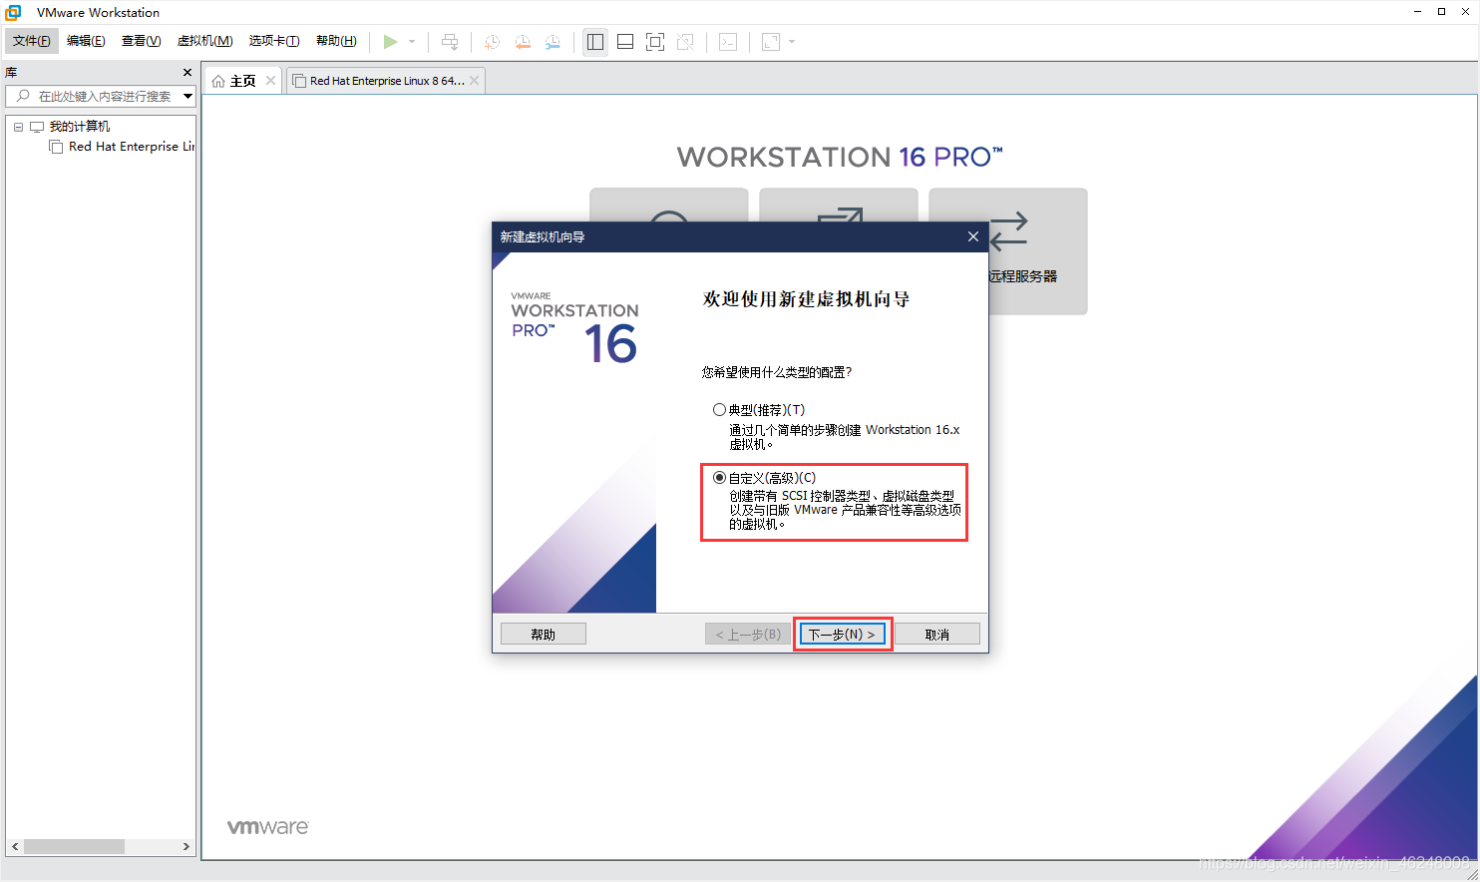Select Red Hat Enterprise Linux in library tree
Screen dimensions: 1480x882
tap(131, 147)
